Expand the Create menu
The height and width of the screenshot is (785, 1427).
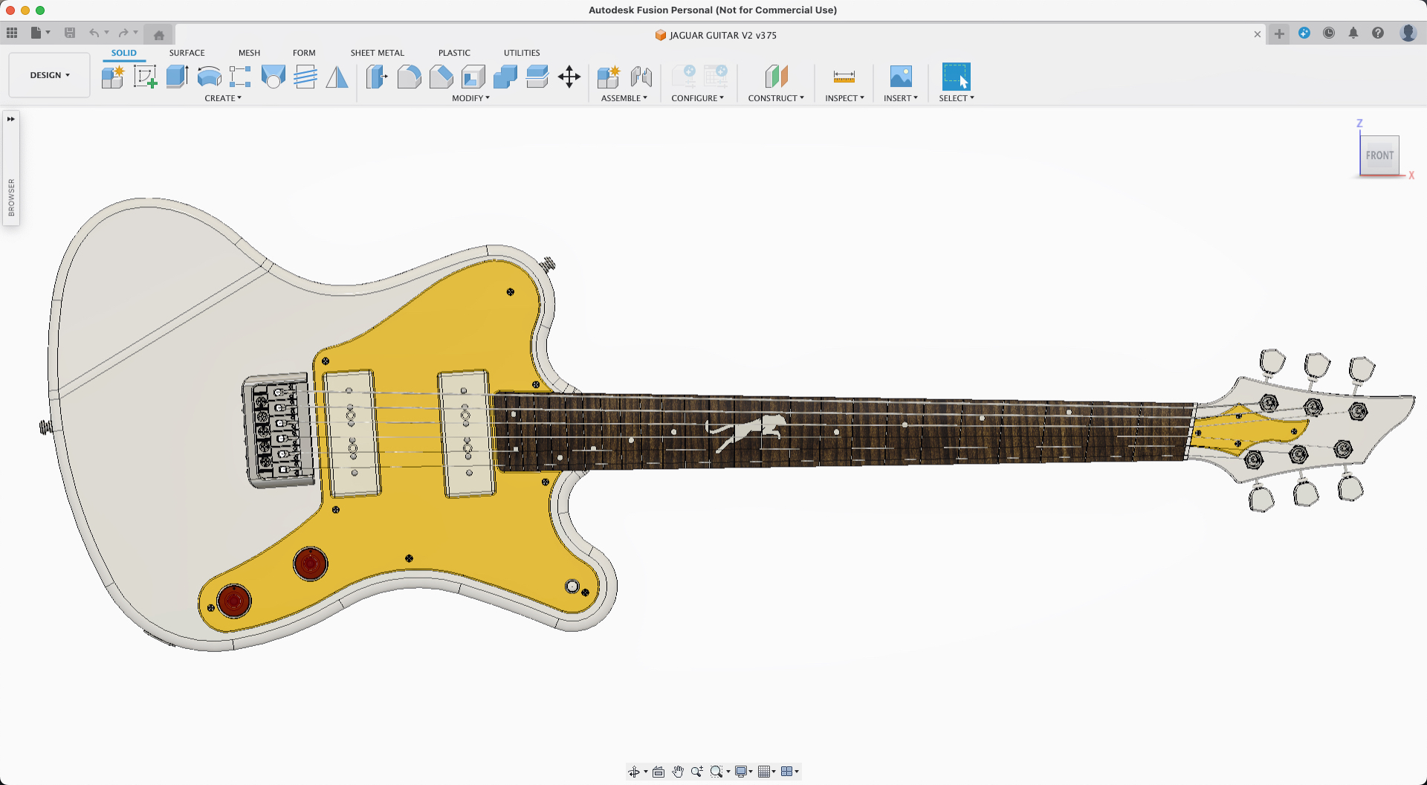click(x=223, y=98)
